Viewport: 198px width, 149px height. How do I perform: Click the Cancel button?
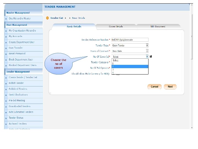[x=155, y=87]
